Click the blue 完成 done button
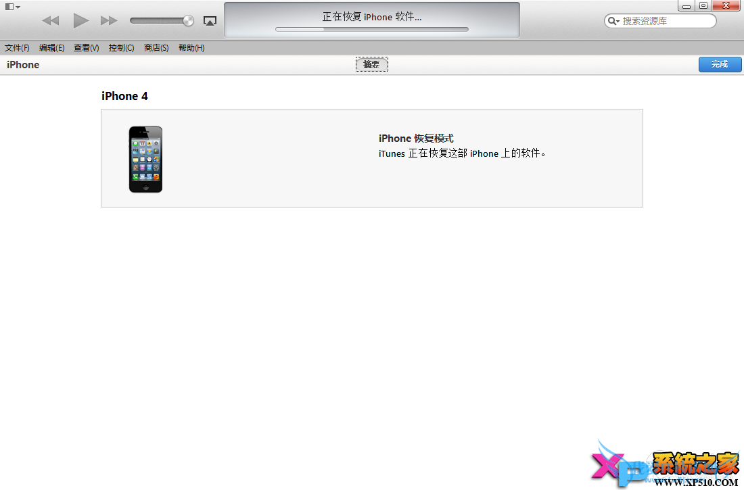Image resolution: width=744 pixels, height=490 pixels. [x=720, y=64]
